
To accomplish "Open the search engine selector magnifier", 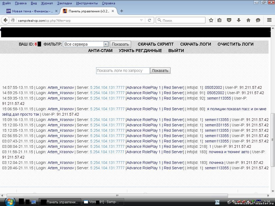I will 159,20.
